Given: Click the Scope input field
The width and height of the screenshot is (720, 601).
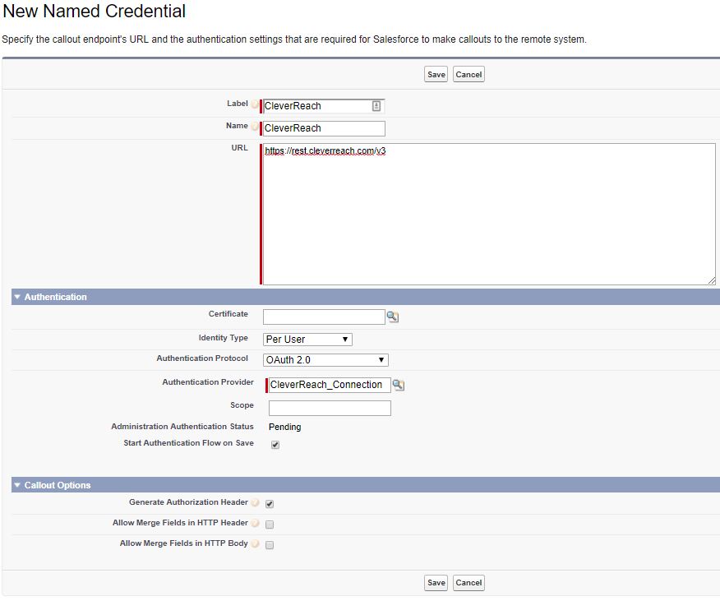Looking at the screenshot, I should click(x=330, y=408).
